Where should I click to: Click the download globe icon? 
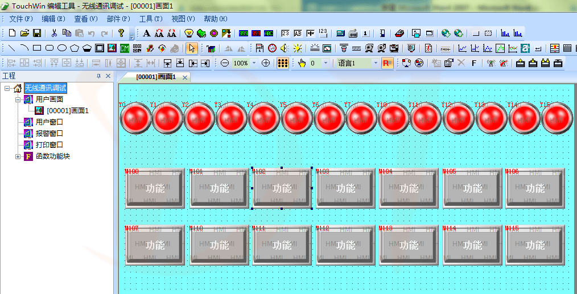pyautogui.click(x=446, y=34)
